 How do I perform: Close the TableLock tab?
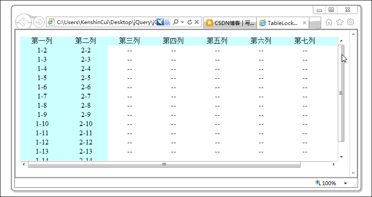pos(305,23)
